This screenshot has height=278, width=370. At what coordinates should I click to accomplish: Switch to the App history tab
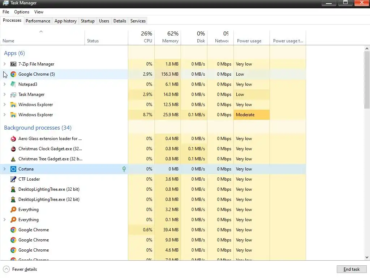66,21
